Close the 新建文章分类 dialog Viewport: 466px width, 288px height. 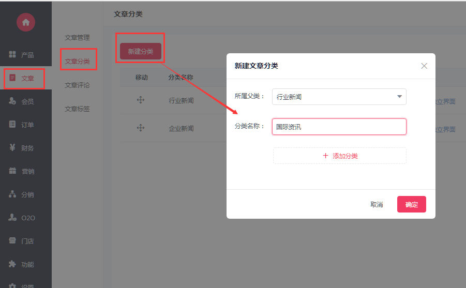point(424,66)
